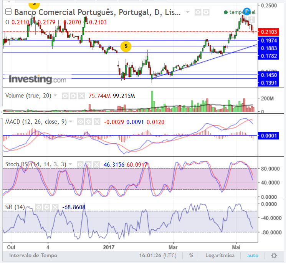Image resolution: width=286 pixels, height=263 pixels.
Task: Select the 0.1883 price level label
Action: (268, 48)
